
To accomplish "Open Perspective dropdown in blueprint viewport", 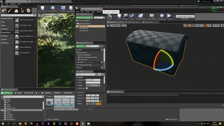I will 115,26.
